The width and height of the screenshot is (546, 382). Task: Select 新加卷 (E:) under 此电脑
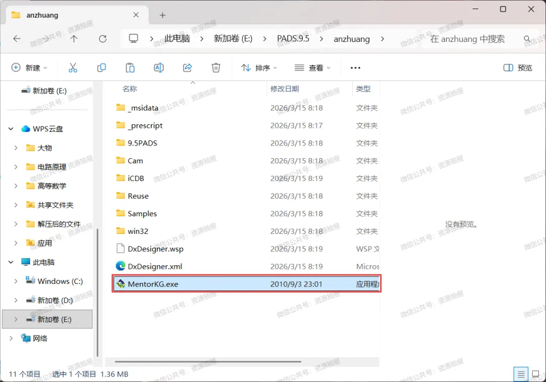[48, 319]
